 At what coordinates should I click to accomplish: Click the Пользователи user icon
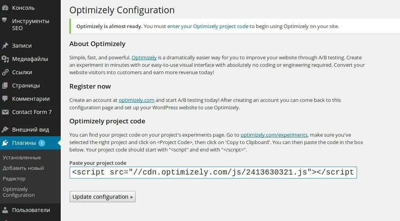[5, 210]
